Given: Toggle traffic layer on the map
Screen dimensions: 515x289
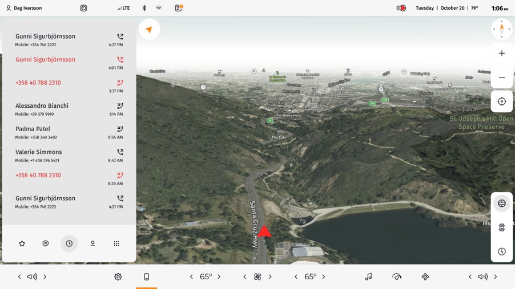Looking at the screenshot, I should point(501,227).
